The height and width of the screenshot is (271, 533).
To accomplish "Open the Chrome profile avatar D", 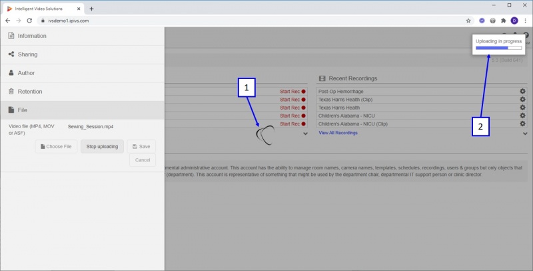I will 514,21.
